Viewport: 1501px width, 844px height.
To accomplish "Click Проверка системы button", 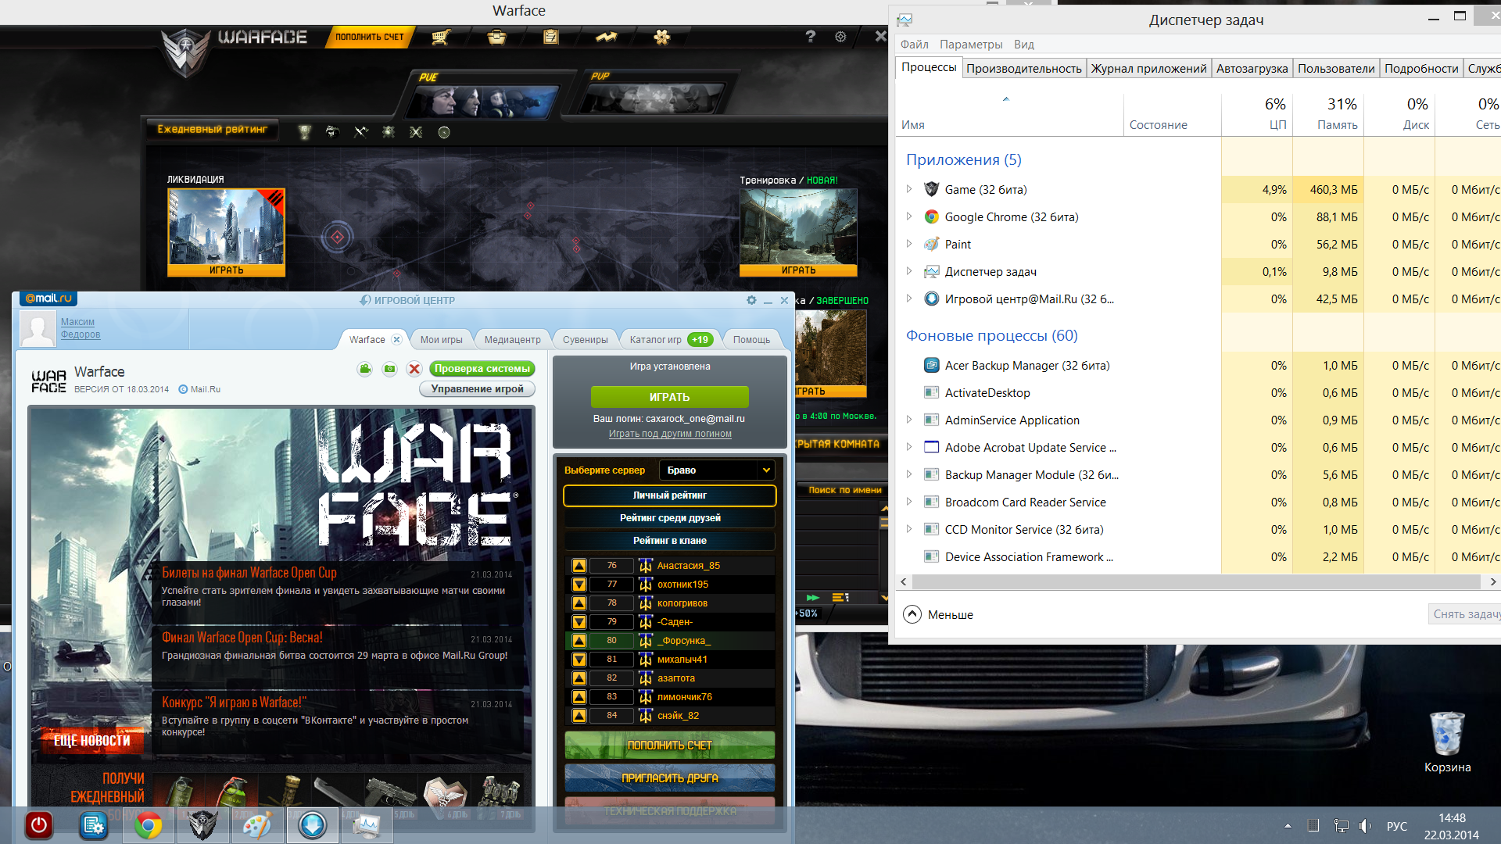I will coord(482,369).
